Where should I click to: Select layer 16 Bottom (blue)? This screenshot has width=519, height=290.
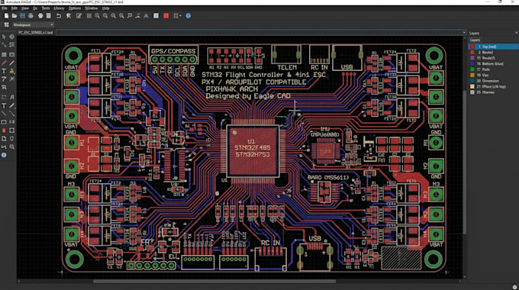(493, 63)
